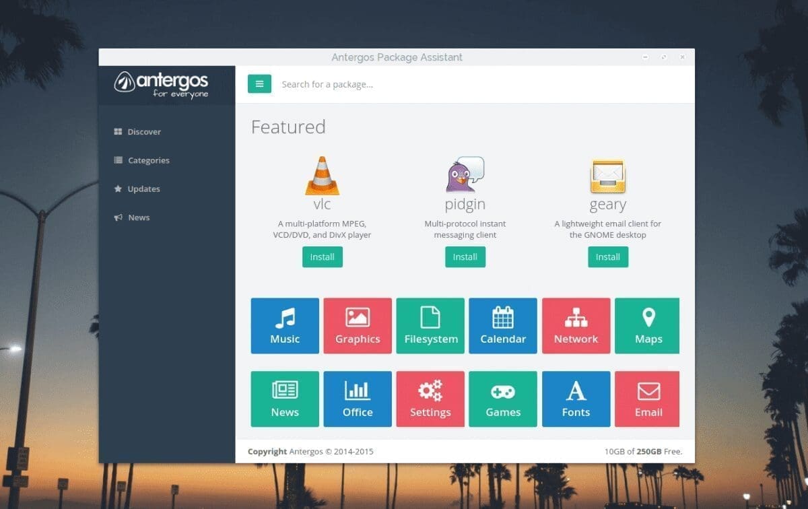Click the Antergos logo
Viewport: 808px width, 509px height.
[162, 84]
